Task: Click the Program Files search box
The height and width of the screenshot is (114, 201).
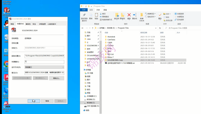Action: [x=183, y=28]
